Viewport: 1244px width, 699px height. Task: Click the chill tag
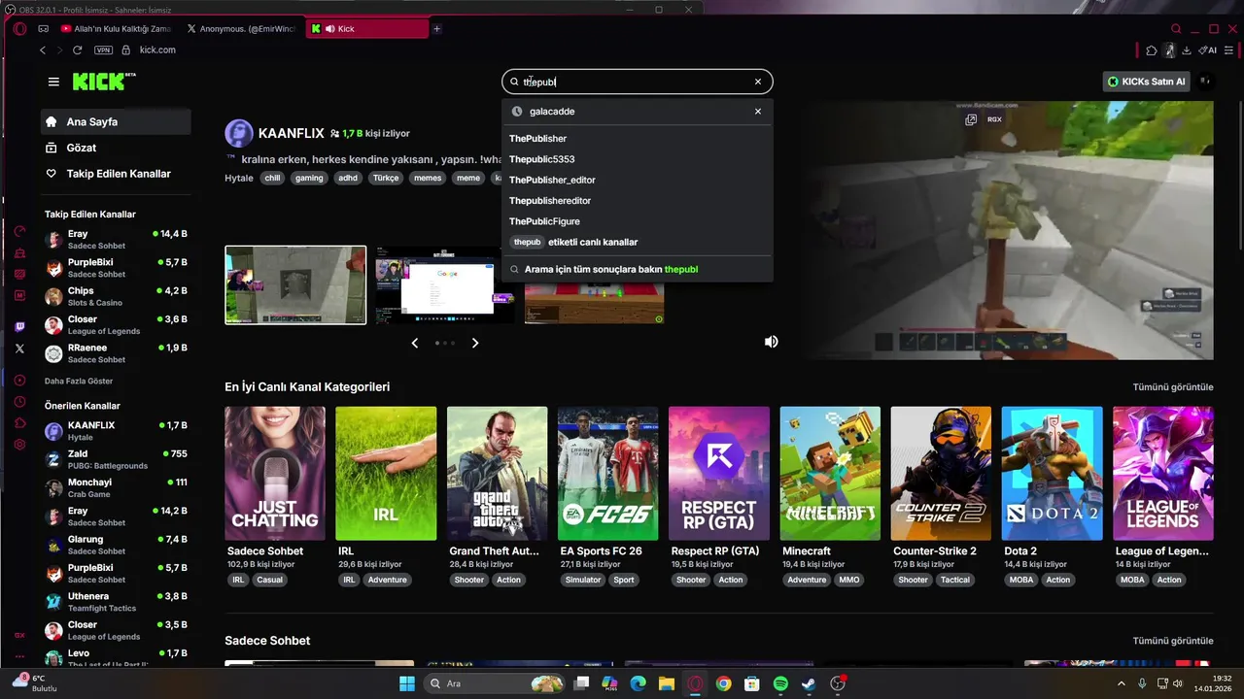pyautogui.click(x=272, y=178)
